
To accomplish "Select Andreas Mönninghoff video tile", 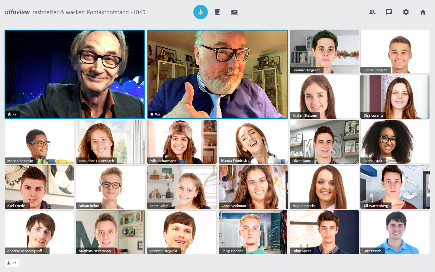I will 40,232.
